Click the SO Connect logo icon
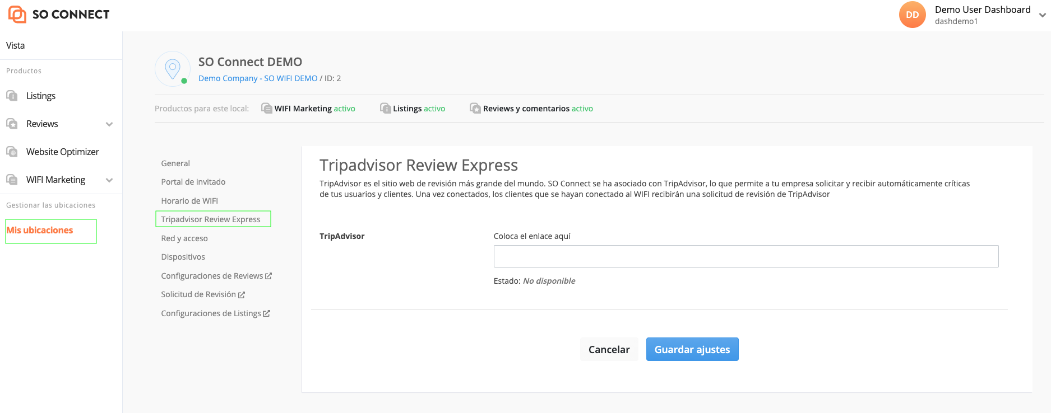The width and height of the screenshot is (1051, 413). click(x=17, y=14)
